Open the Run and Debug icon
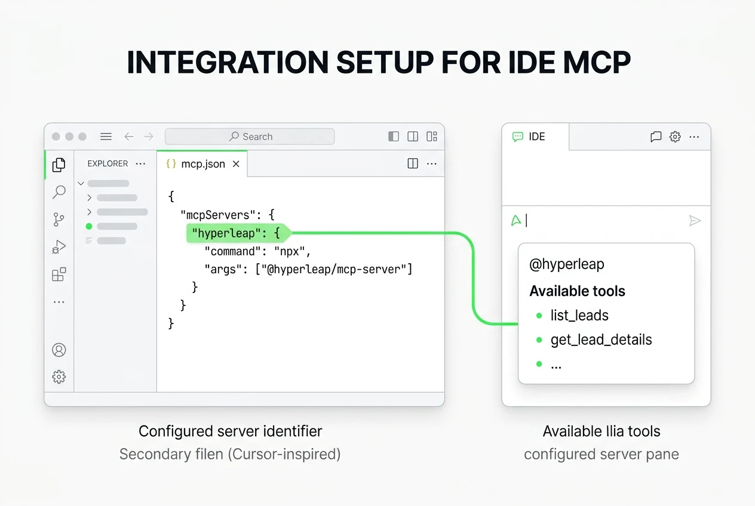The height and width of the screenshot is (506, 755). coord(59,247)
